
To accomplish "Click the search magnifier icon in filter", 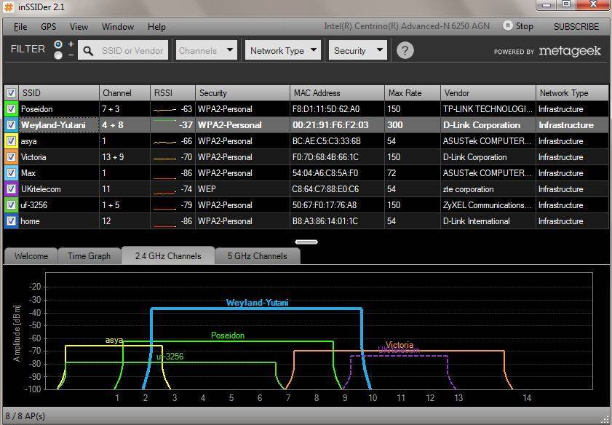I will point(88,51).
